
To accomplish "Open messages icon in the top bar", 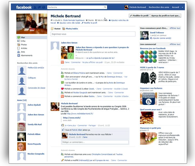I will pyautogui.click(x=39, y=7).
